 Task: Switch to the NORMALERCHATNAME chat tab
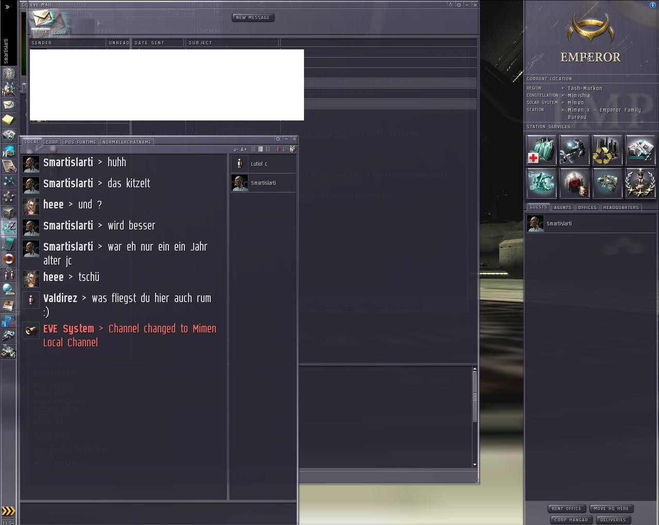pos(127,142)
